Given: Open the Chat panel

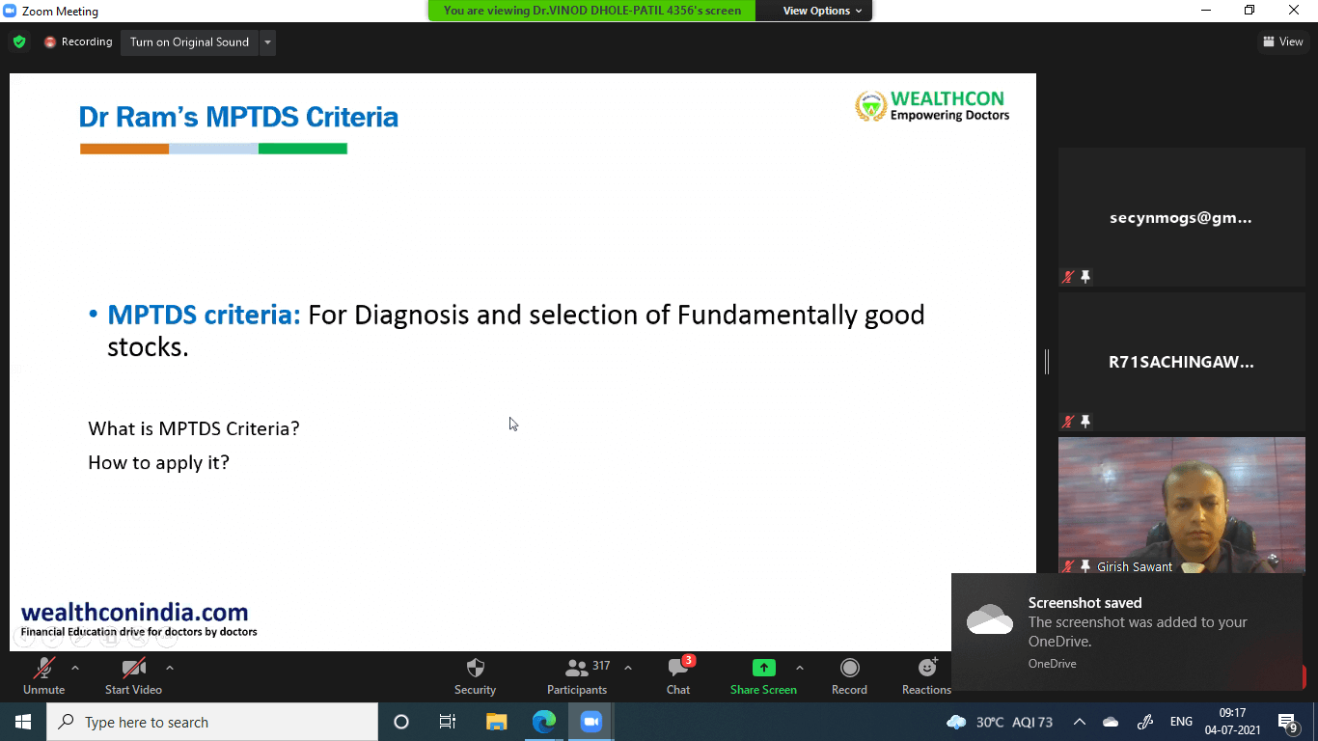Looking at the screenshot, I should click(678, 669).
